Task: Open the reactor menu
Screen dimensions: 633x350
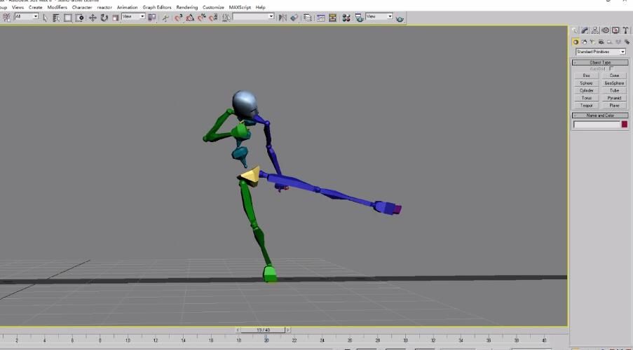Action: pyautogui.click(x=104, y=7)
